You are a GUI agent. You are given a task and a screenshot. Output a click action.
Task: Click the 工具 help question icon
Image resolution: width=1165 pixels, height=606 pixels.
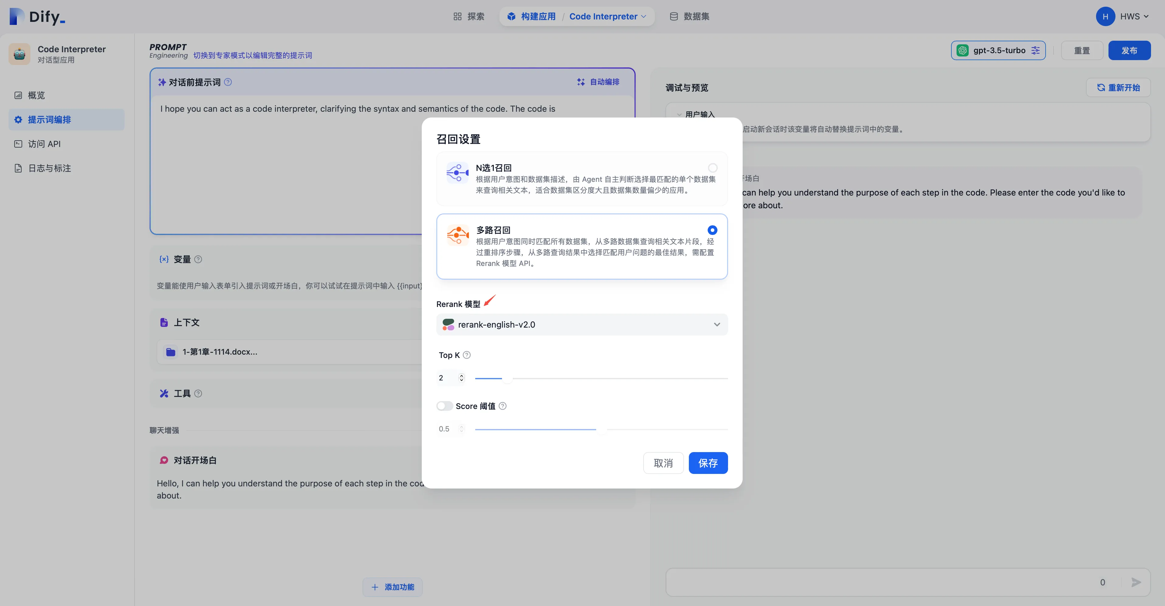coord(198,393)
